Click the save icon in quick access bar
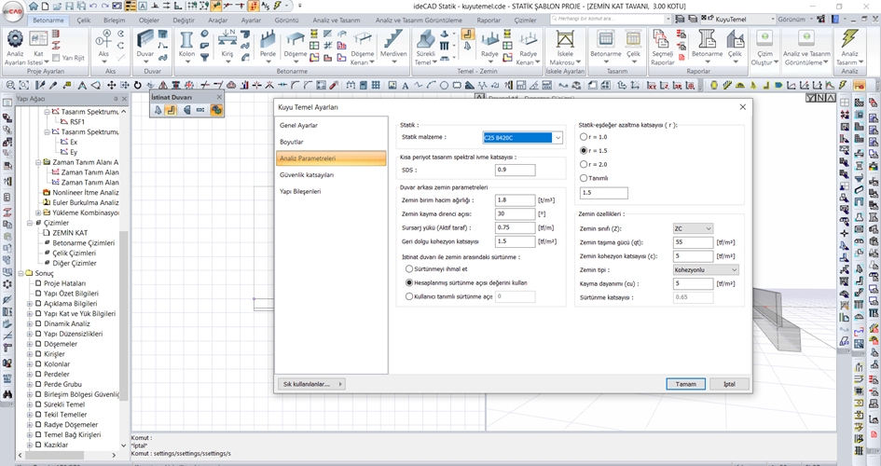This screenshot has height=466, width=881. (x=69, y=7)
